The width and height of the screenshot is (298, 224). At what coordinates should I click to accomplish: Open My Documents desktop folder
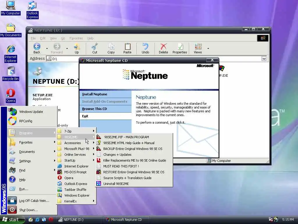coord(10,30)
